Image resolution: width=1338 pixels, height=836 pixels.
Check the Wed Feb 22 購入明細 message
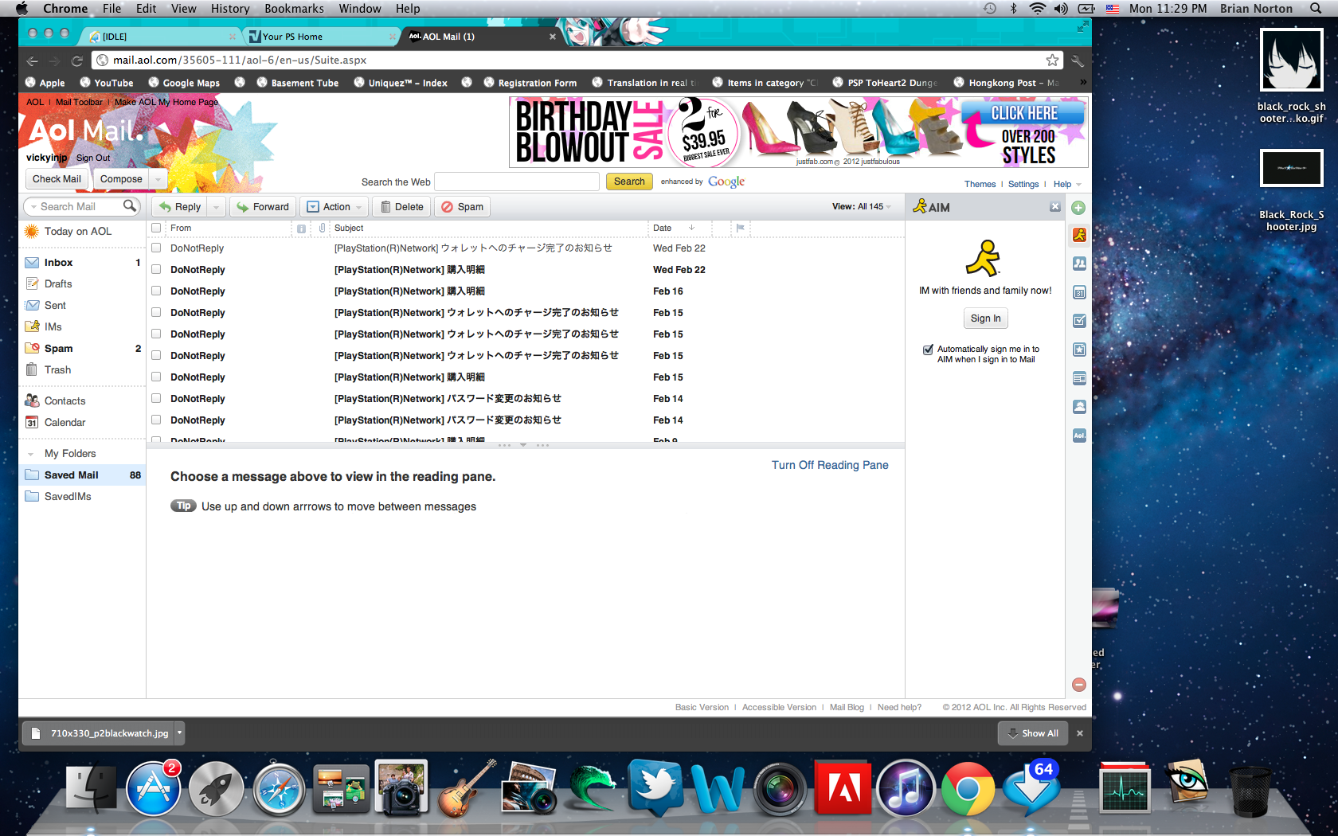(156, 270)
